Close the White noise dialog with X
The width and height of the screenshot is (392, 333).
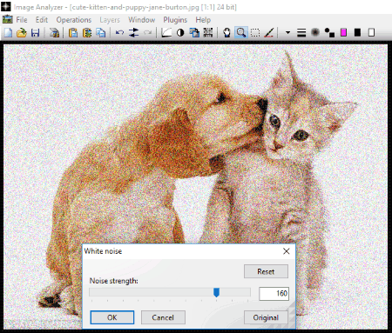287,251
